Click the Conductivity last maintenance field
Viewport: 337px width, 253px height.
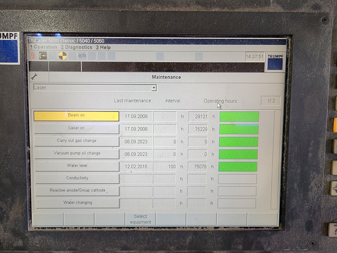136,179
